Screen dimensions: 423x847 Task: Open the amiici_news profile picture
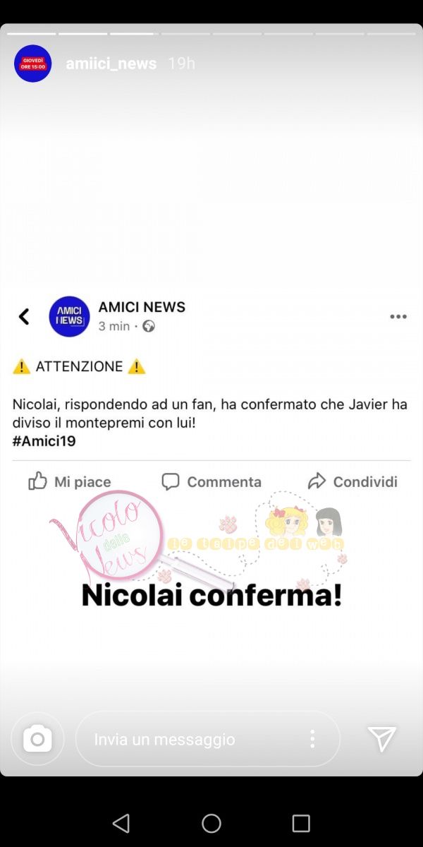click(x=33, y=64)
